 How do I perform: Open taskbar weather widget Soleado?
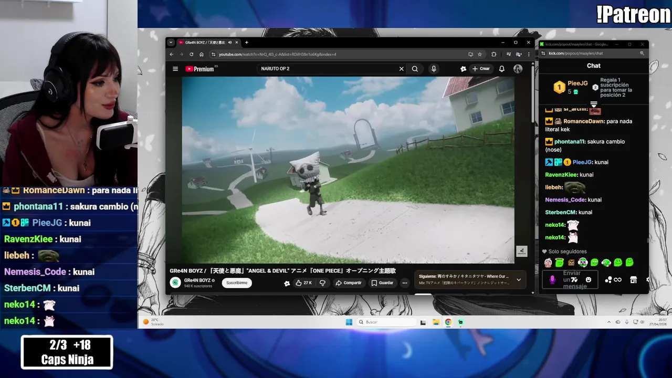pyautogui.click(x=153, y=322)
